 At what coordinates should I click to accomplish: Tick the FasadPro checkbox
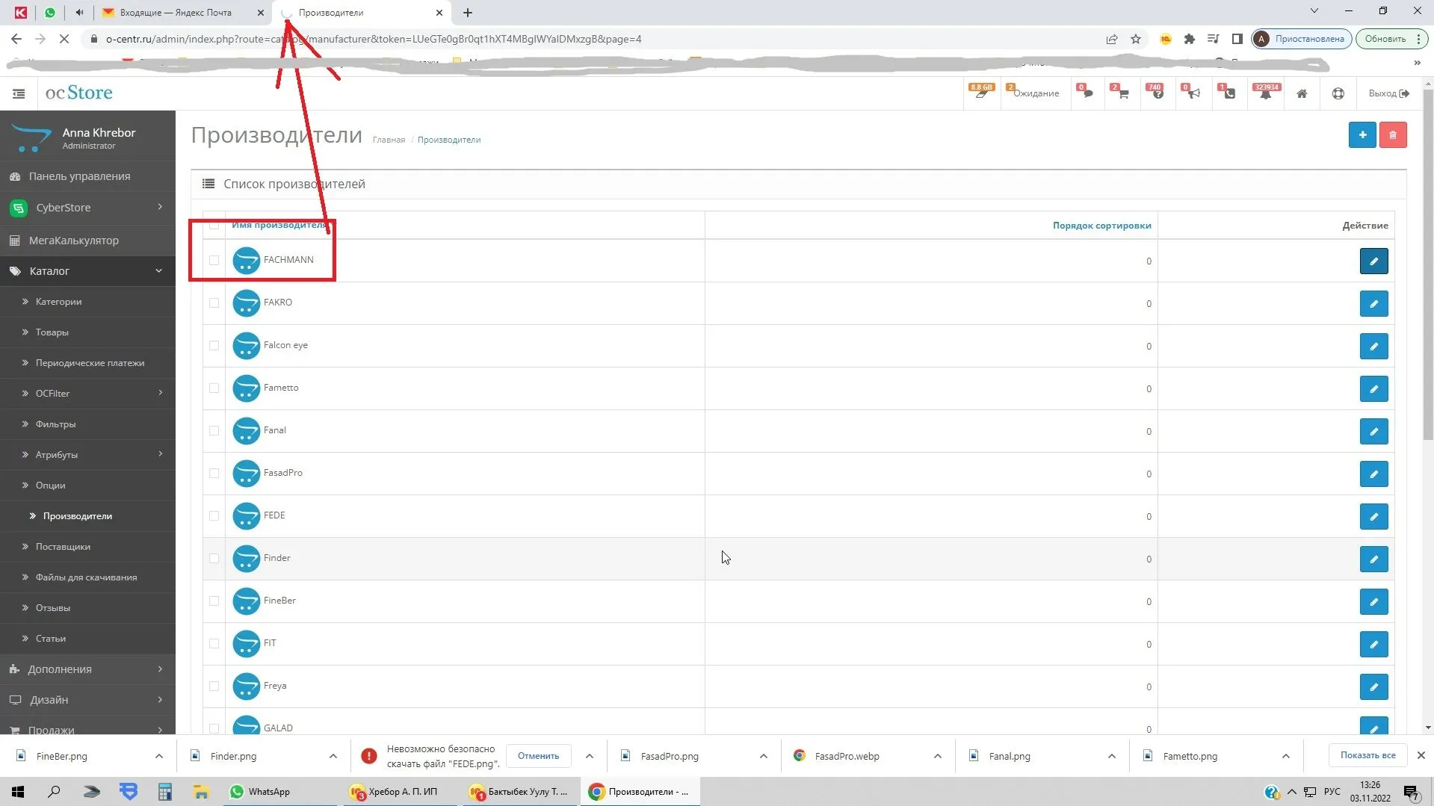tap(214, 473)
